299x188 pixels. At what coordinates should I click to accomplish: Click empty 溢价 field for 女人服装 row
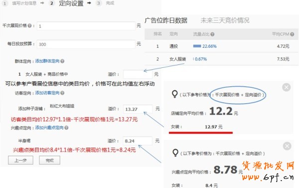[138, 74]
